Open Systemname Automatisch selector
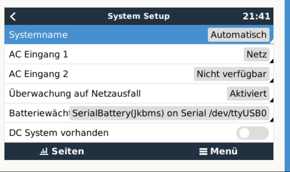Viewport: 290px width, 172px height. [x=238, y=35]
